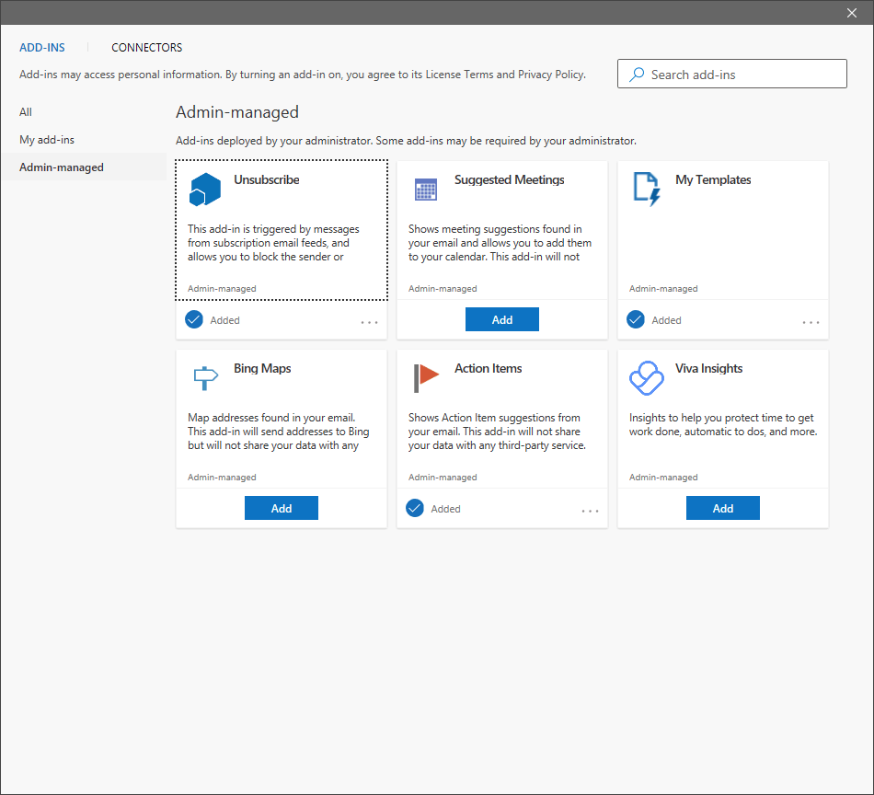Click the Unsubscribe add-in icon
This screenshot has height=795, width=874.
[x=204, y=189]
